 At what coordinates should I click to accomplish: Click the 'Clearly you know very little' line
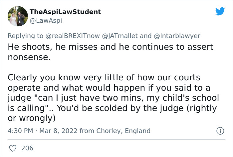coord(104,78)
